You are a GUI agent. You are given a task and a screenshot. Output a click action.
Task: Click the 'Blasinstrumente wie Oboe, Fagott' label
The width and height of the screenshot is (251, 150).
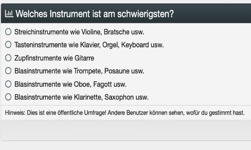[71, 84]
